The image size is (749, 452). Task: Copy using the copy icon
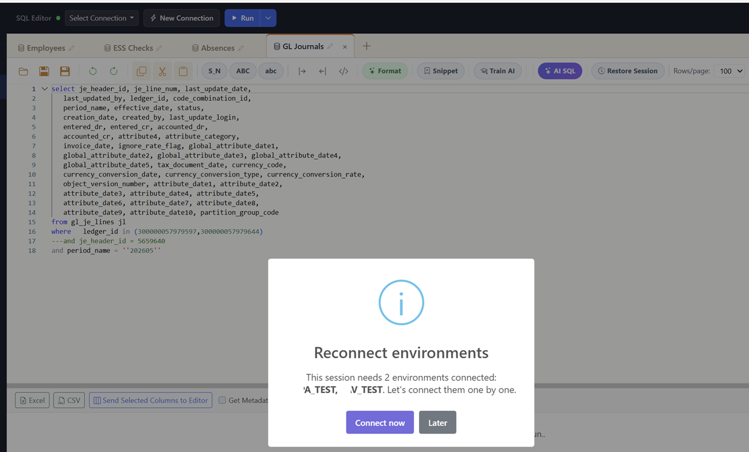[x=141, y=71]
